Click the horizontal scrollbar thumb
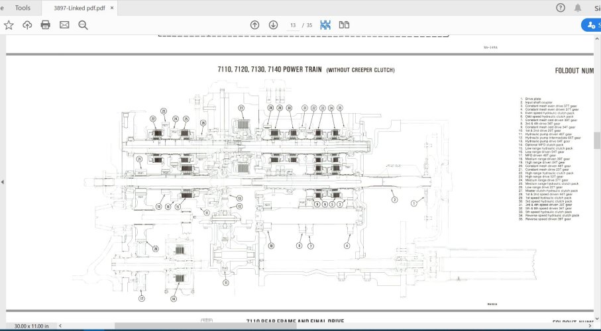Viewport: 601px width, 331px height. (x=205, y=326)
